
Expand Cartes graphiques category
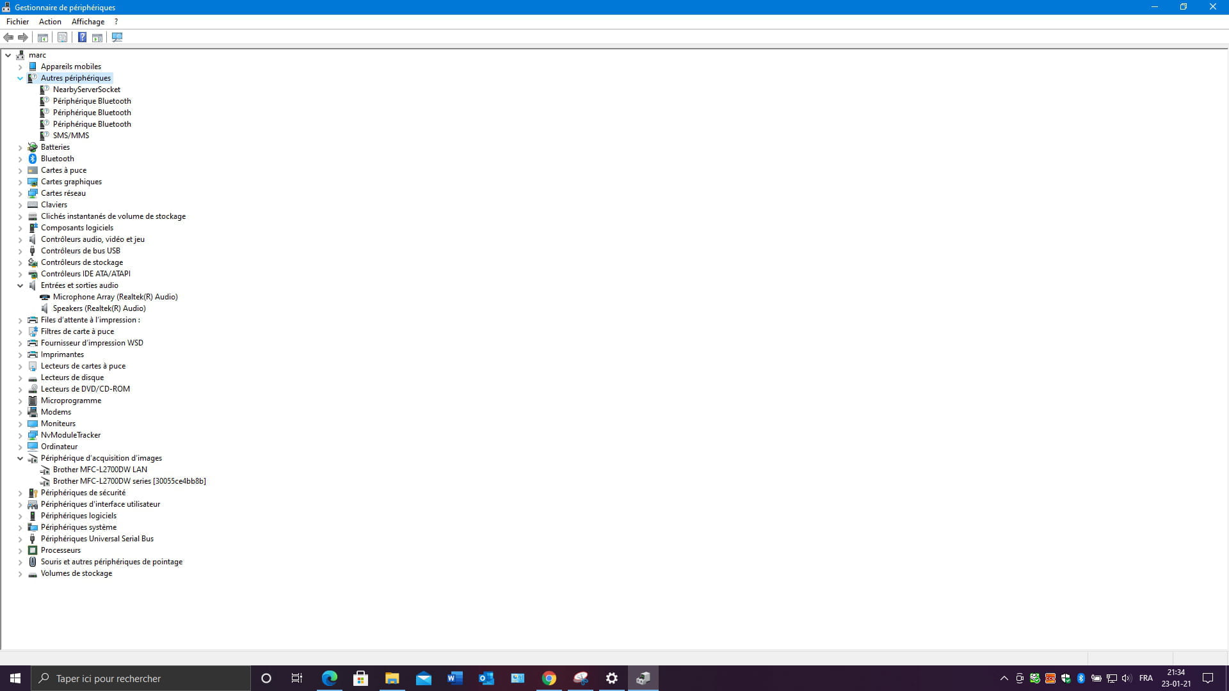(20, 182)
